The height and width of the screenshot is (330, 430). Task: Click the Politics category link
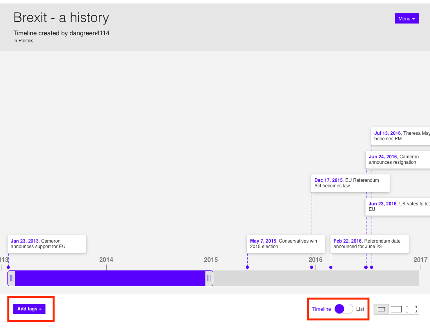click(x=26, y=41)
